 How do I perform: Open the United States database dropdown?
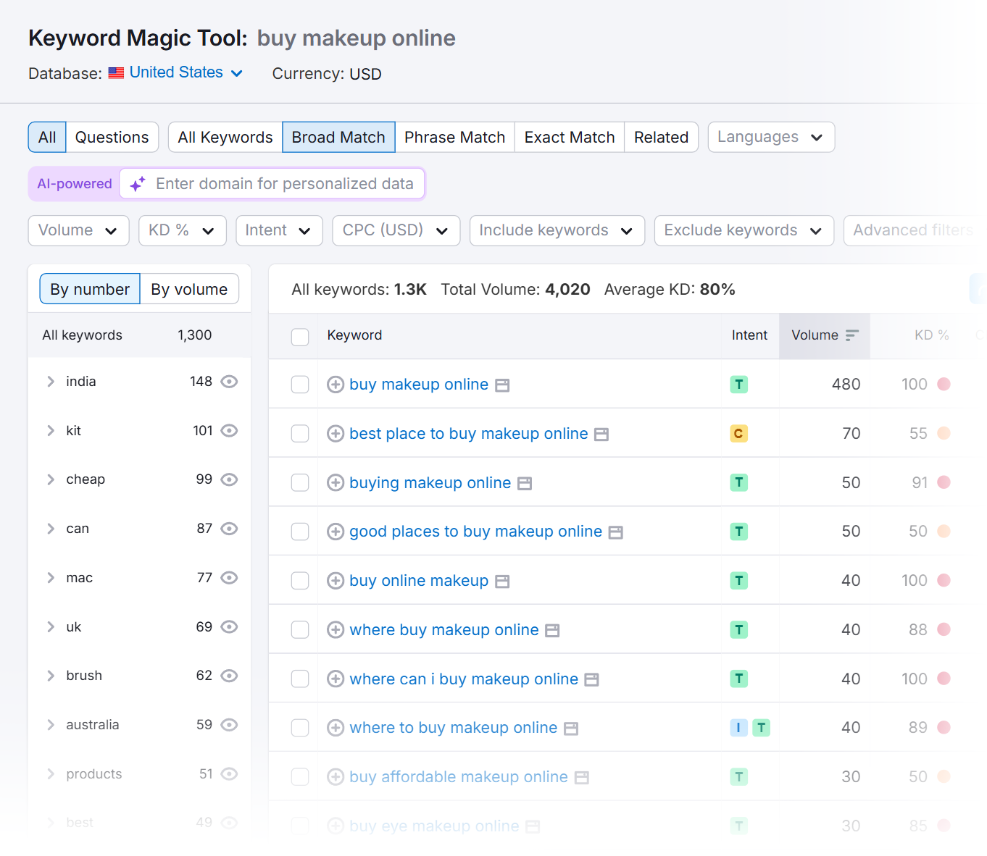pos(186,72)
